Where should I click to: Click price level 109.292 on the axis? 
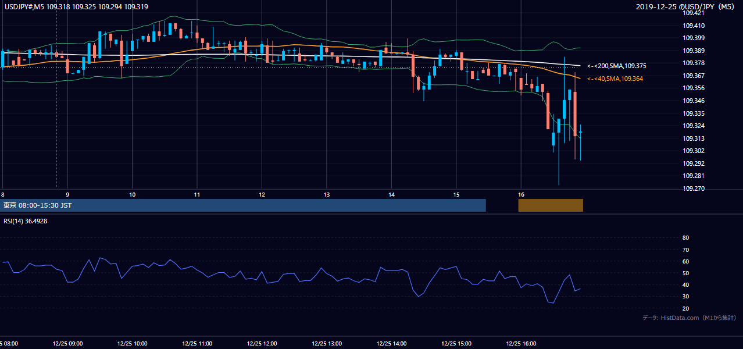pyautogui.click(x=694, y=163)
